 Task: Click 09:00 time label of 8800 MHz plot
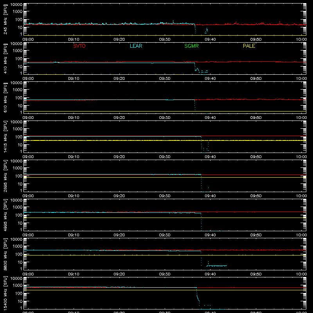pos(28,274)
